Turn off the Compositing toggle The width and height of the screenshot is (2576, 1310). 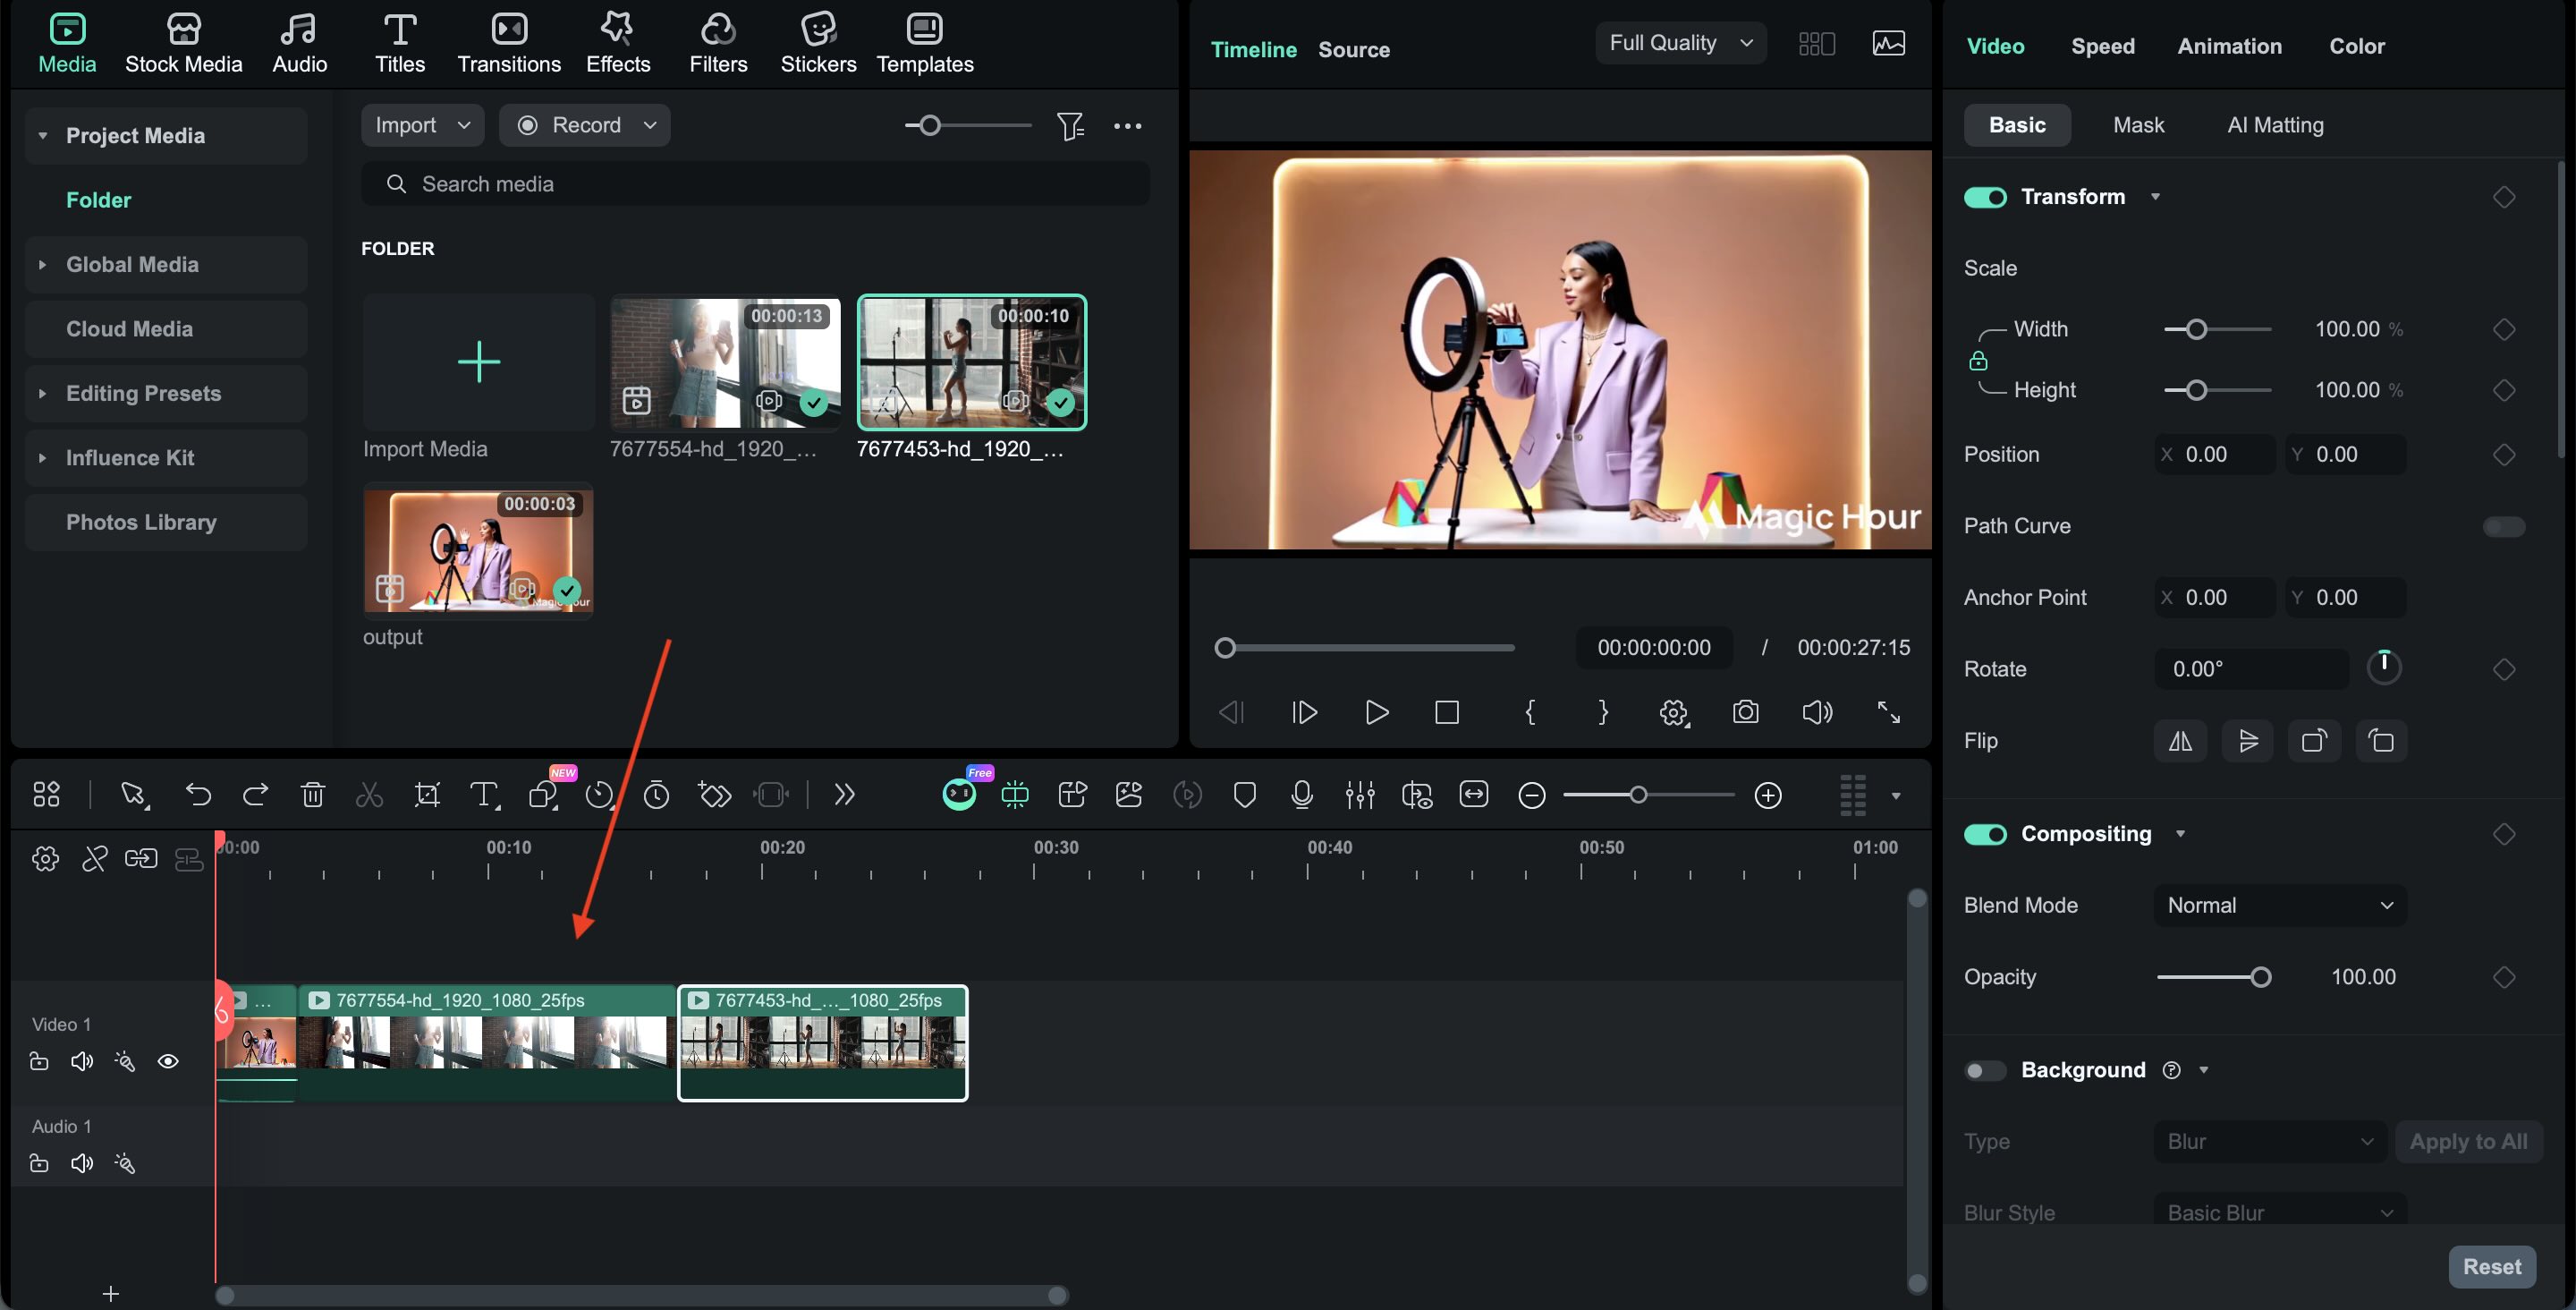(1986, 834)
